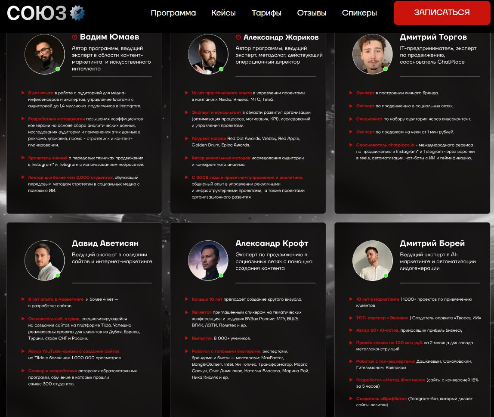Click the red arrow bullet before 'Хранитель знаний'

(23, 158)
